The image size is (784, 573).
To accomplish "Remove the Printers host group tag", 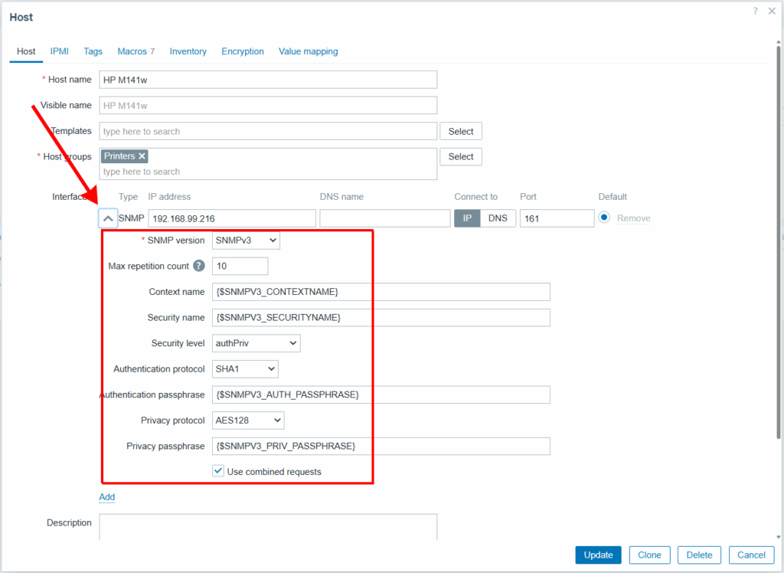I will (x=142, y=156).
